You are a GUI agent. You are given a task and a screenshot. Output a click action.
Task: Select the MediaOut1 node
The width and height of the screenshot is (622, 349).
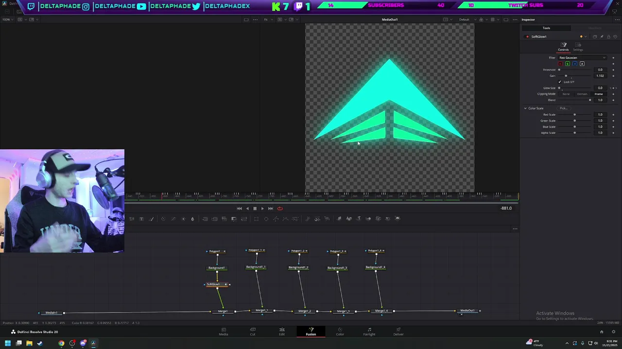pyautogui.click(x=467, y=311)
